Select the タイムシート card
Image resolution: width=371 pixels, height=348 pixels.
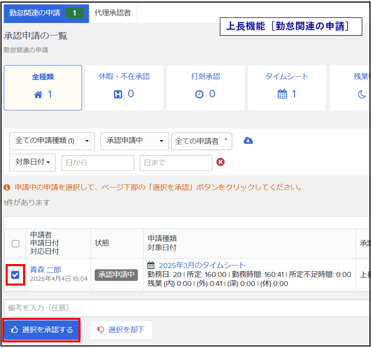(x=287, y=88)
